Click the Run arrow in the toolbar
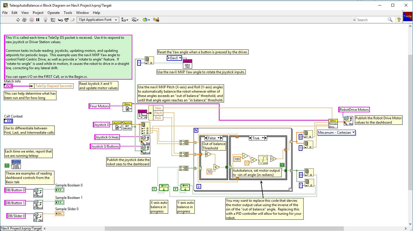This screenshot has width=413, height=231. coord(18,20)
